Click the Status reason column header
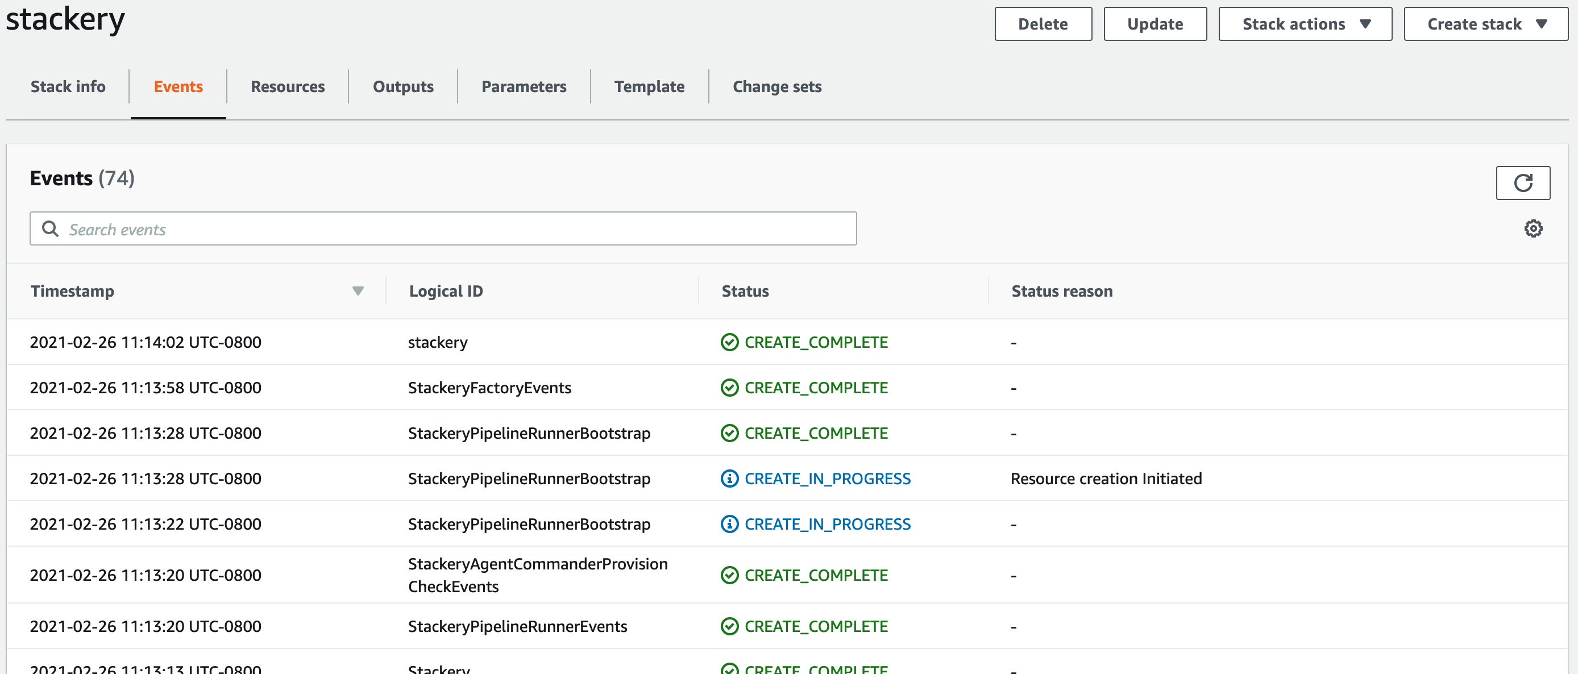1578x674 pixels. pos(1062,291)
